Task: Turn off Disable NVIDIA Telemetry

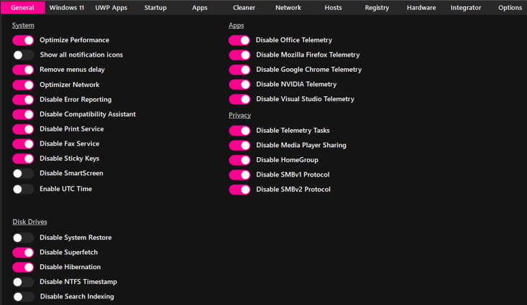Action: pos(239,85)
